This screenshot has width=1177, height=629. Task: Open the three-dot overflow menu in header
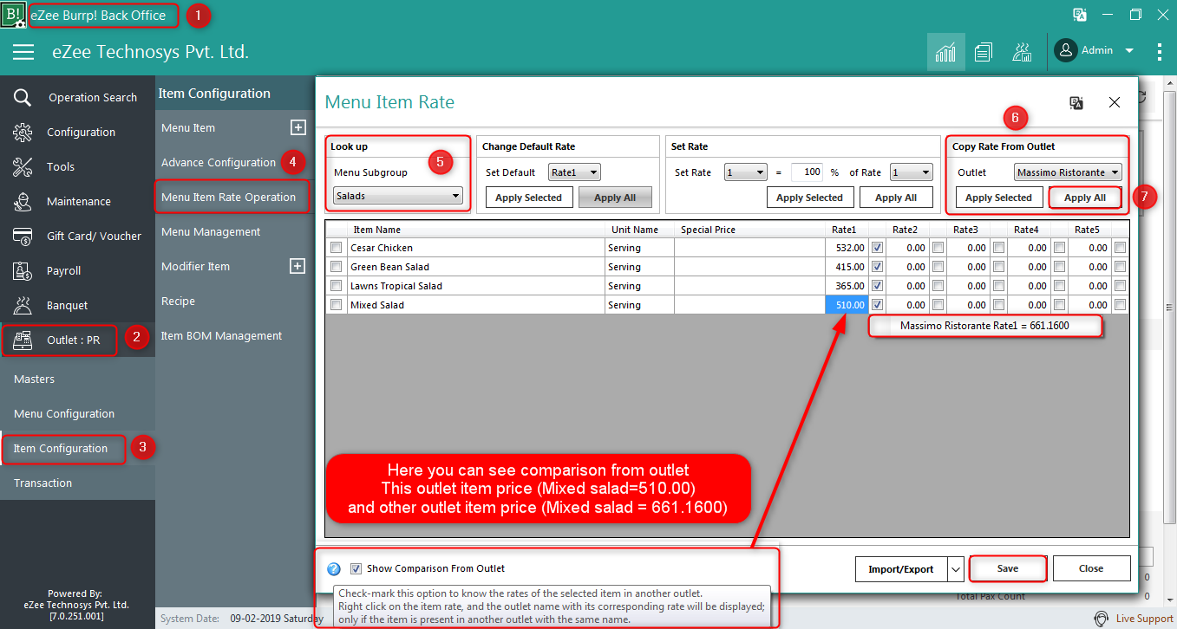tap(1160, 51)
